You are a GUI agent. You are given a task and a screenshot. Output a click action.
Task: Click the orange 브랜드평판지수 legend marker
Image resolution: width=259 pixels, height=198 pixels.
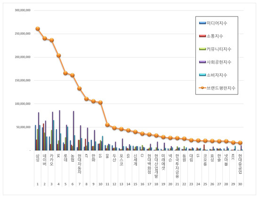(202, 88)
